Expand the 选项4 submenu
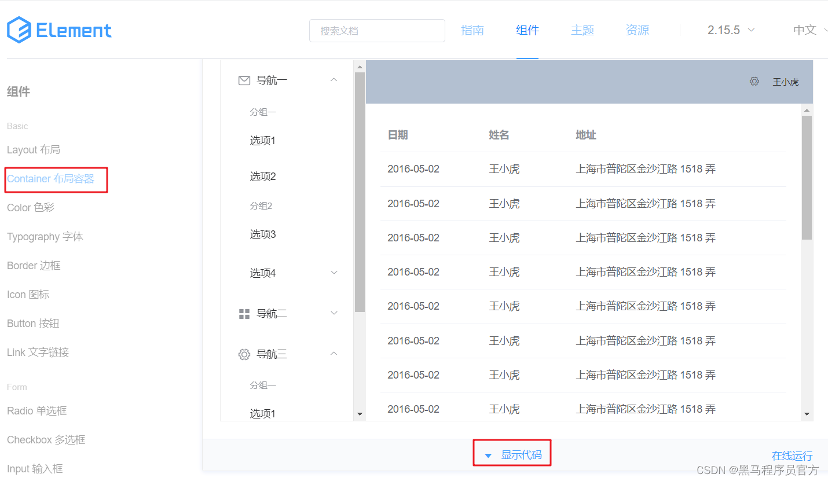The image size is (828, 481). tap(334, 272)
